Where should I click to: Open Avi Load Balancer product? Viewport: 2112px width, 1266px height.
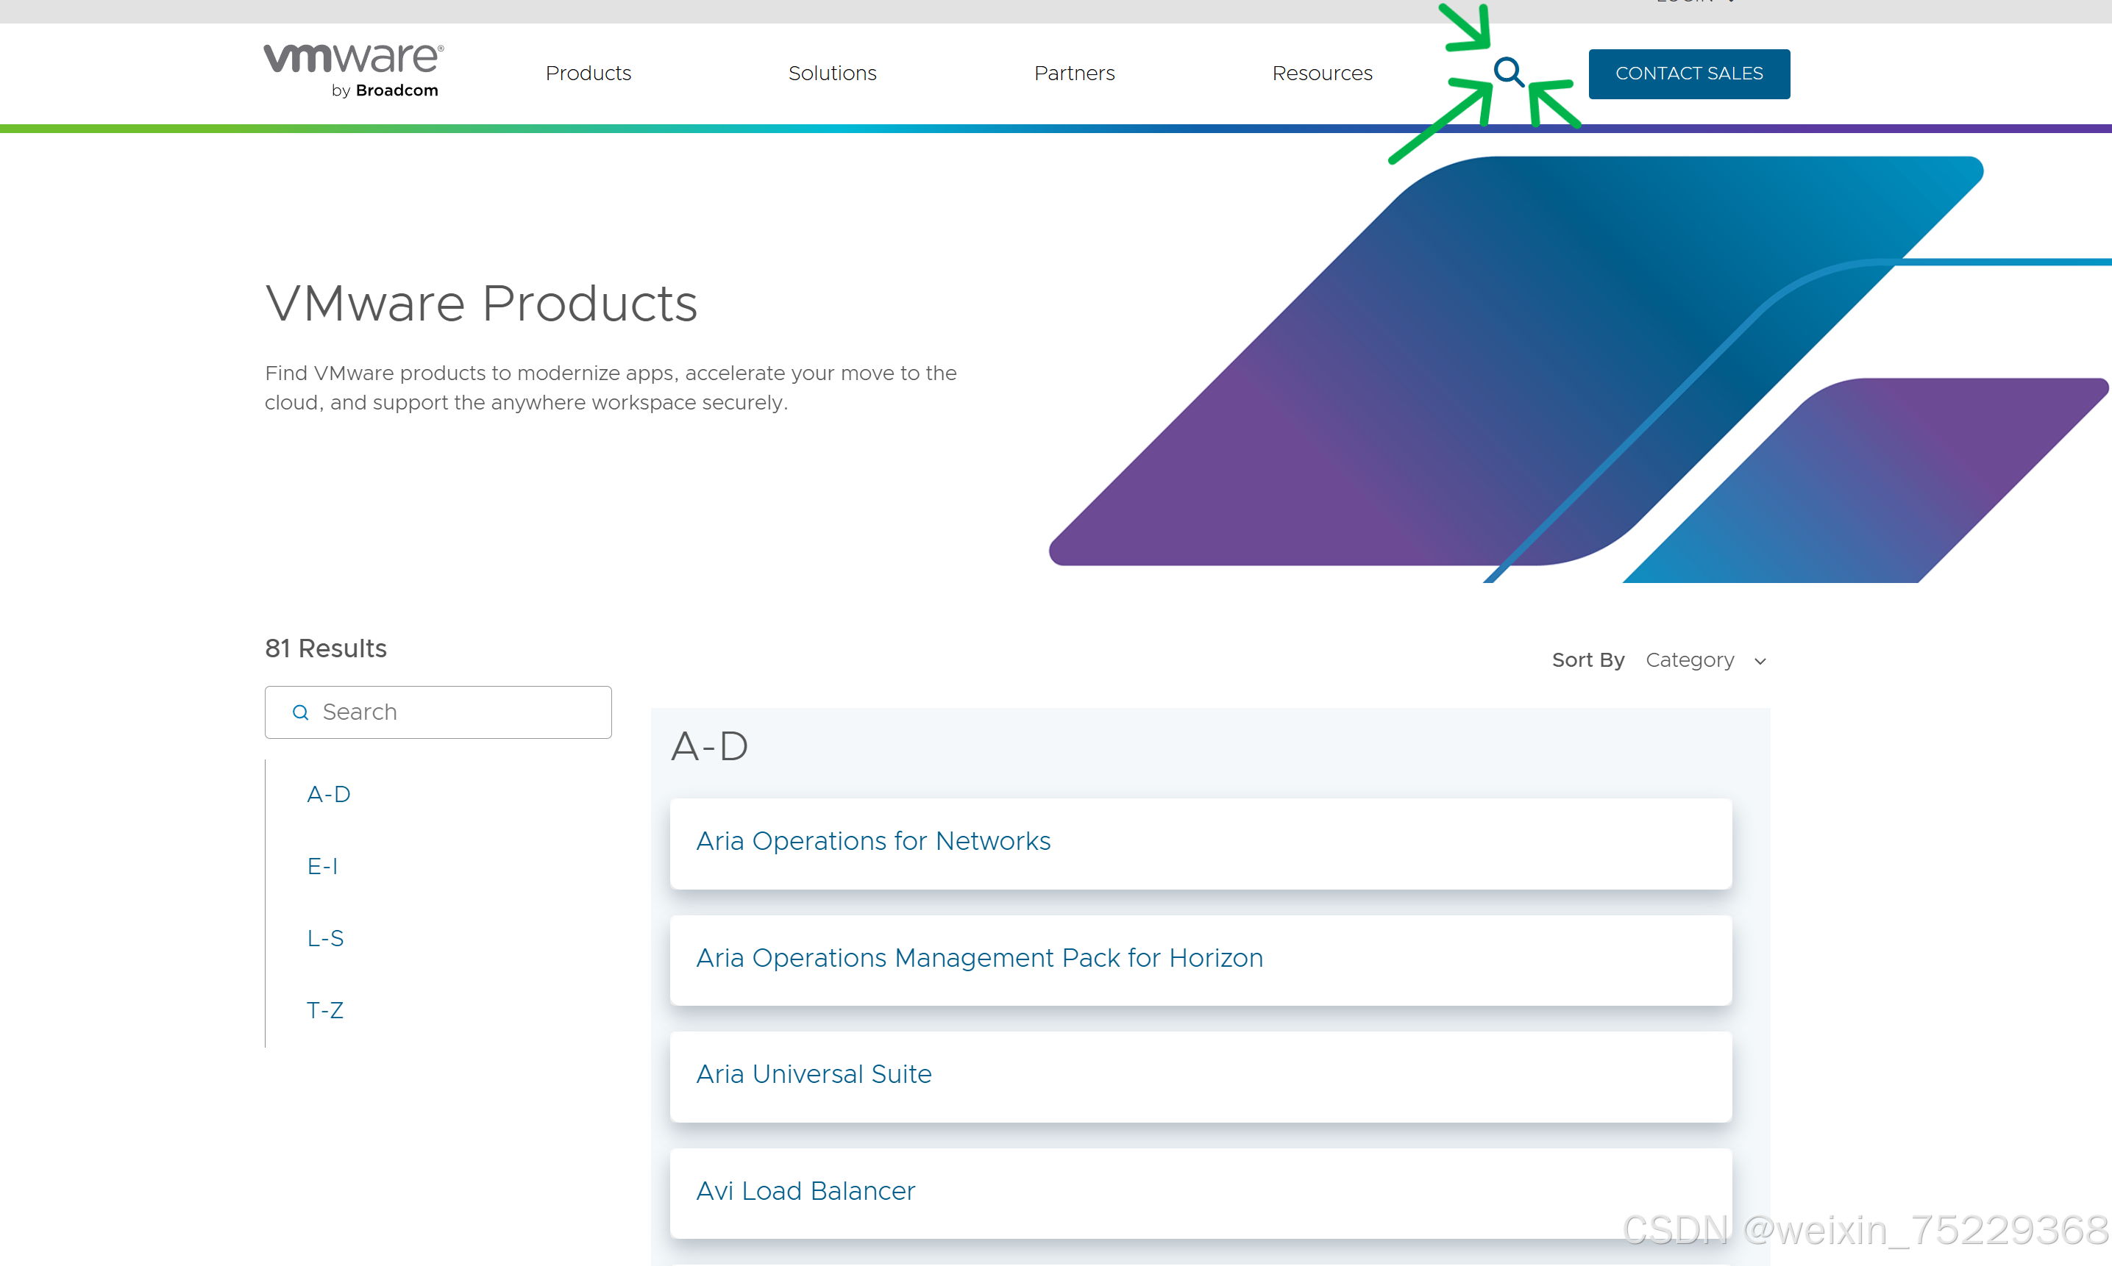(x=805, y=1191)
